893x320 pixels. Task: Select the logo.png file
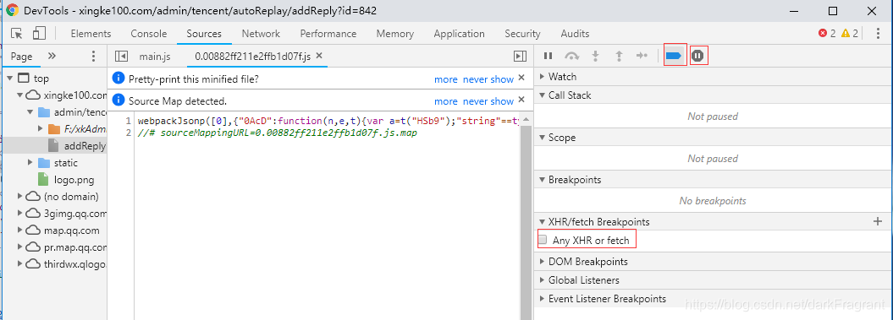click(x=74, y=180)
